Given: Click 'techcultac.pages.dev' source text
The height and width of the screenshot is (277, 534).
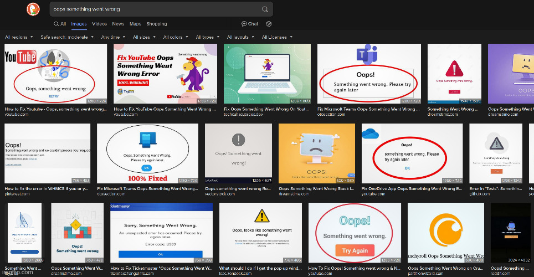Looking at the screenshot, I should tap(244, 115).
